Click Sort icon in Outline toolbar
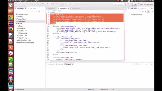The image size is (162, 91). (x=140, y=12)
